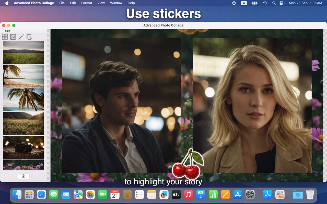This screenshot has width=327, height=204.
Task: Open the Window menu
Action: pyautogui.click(x=116, y=3)
